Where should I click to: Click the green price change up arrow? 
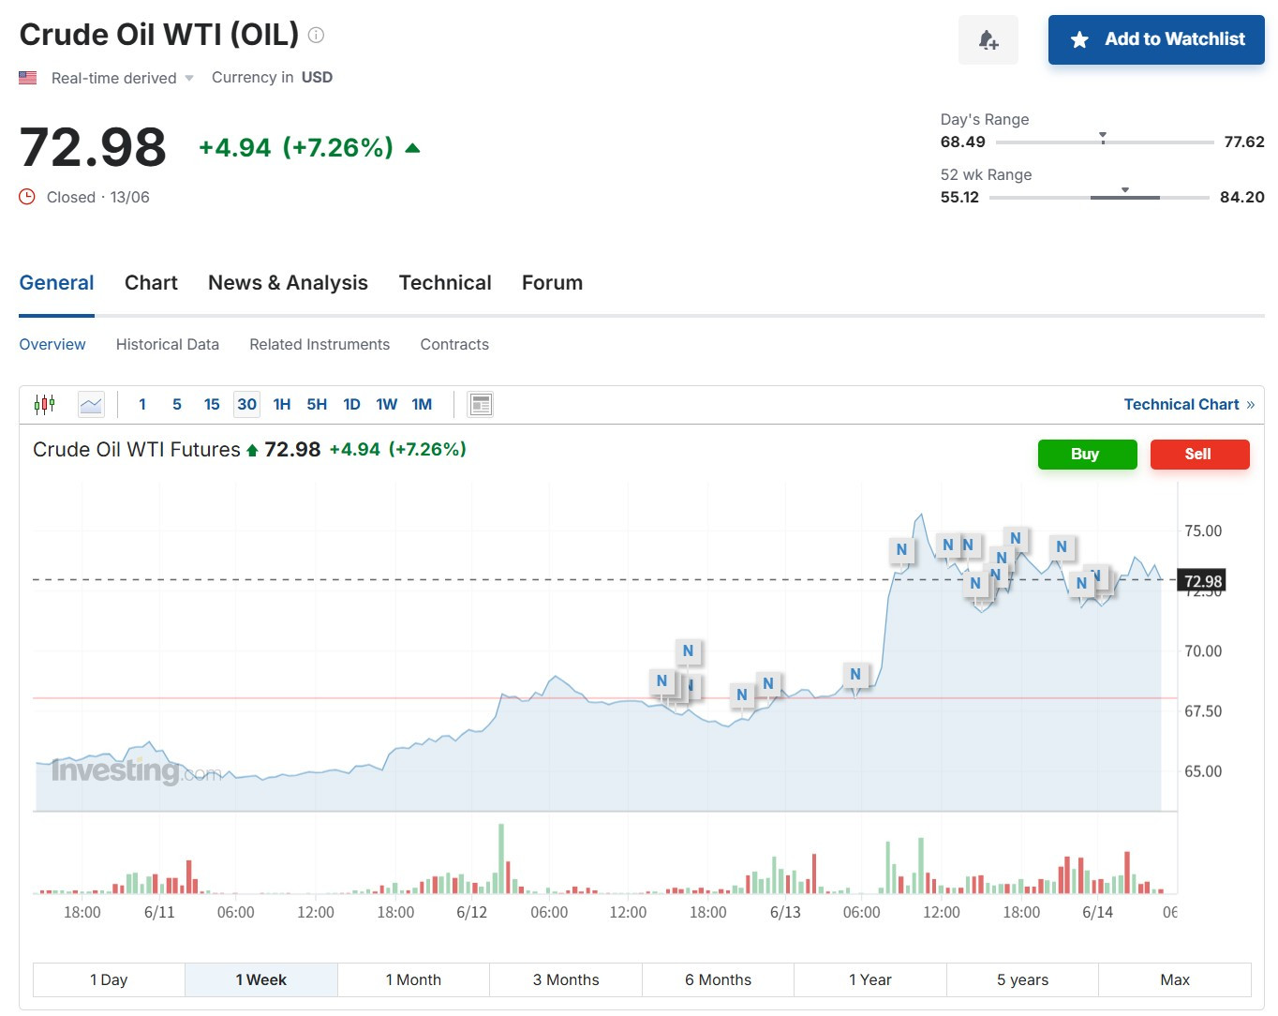click(x=412, y=148)
